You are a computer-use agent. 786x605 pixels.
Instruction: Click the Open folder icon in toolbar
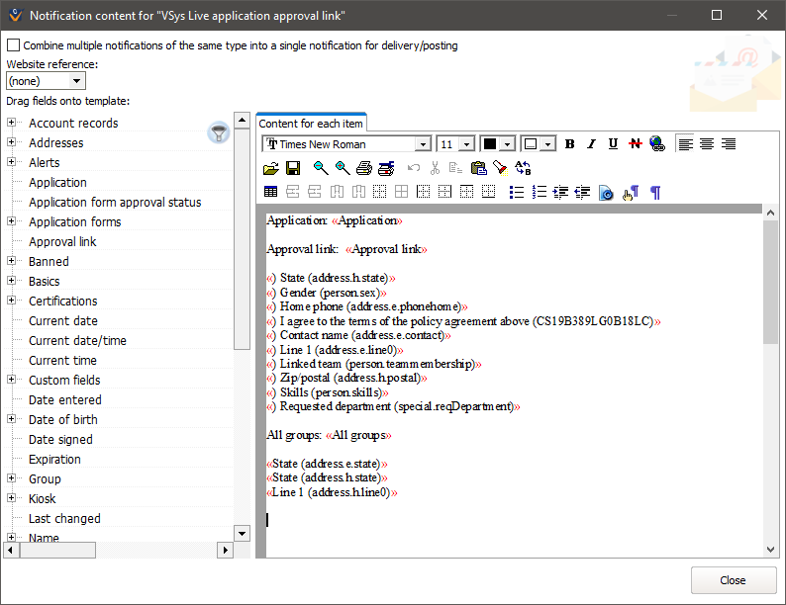[x=271, y=169]
